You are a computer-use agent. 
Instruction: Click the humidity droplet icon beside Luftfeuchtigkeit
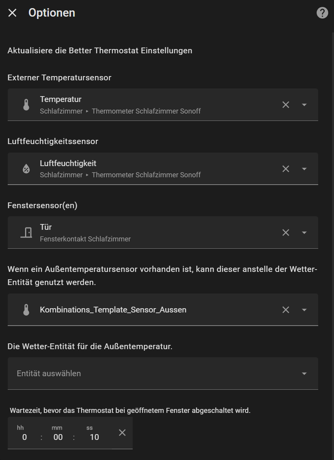26,169
